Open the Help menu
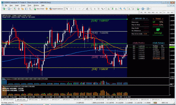 (43, 5)
